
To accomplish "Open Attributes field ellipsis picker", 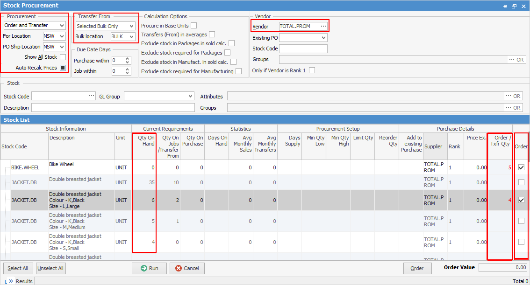I will click(509, 96).
